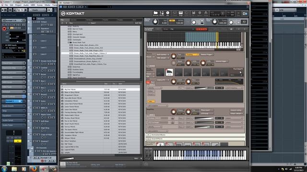
Task: Select the Files tab in the Kontakt browser
Action: pyautogui.click(x=65, y=20)
